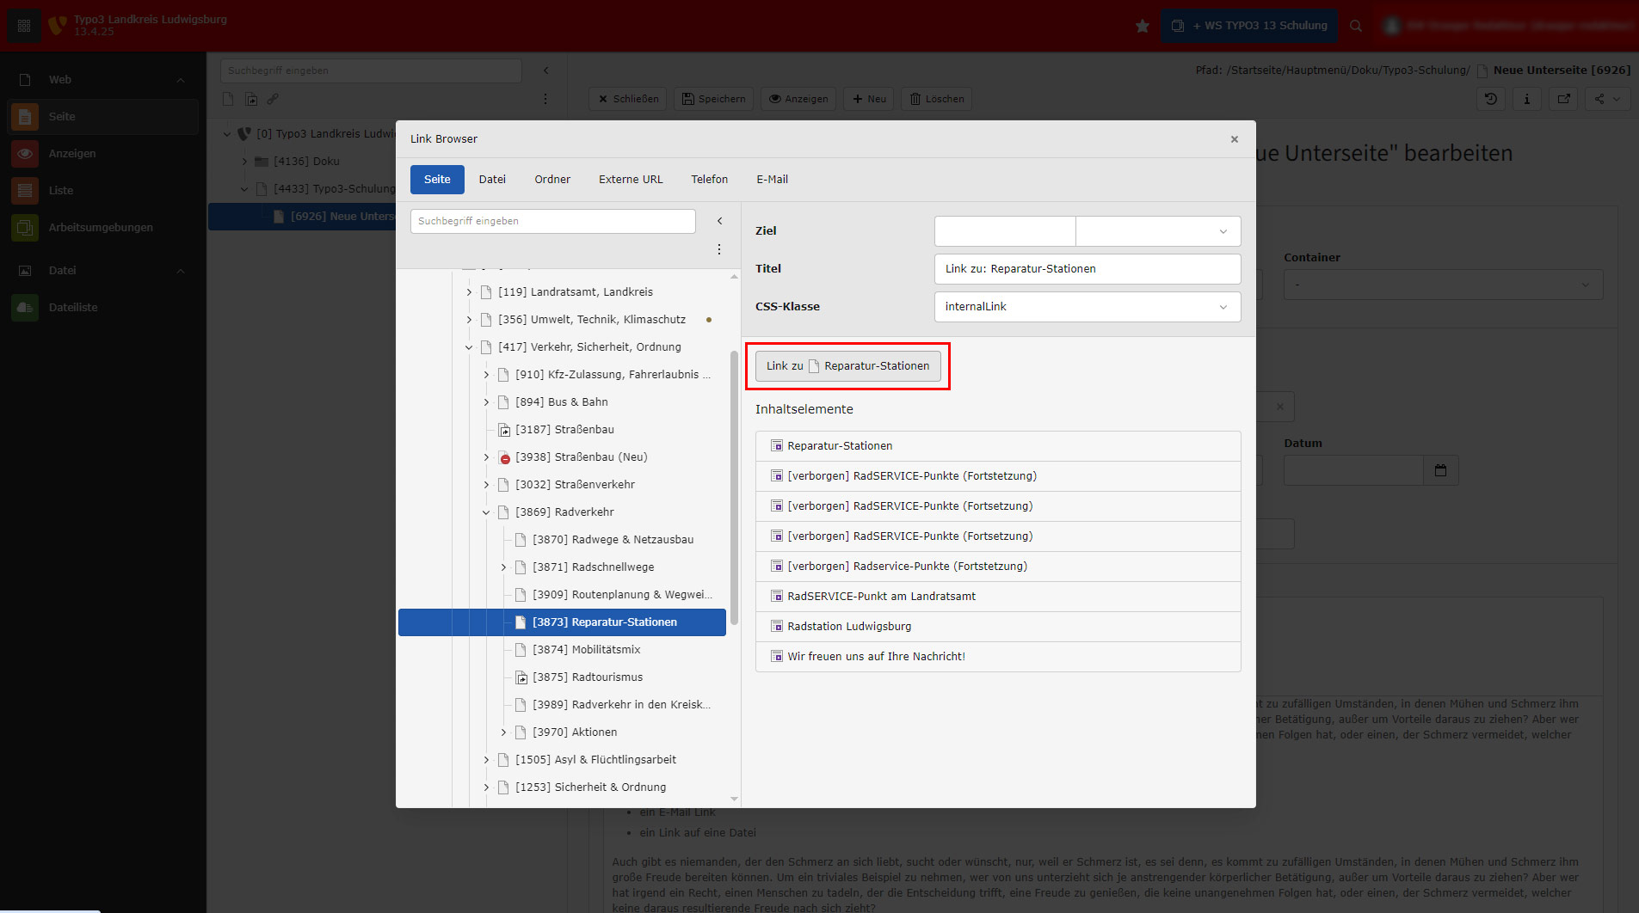Select the Mobilitätsmix page in tree
Image resolution: width=1639 pixels, height=913 pixels.
point(606,650)
